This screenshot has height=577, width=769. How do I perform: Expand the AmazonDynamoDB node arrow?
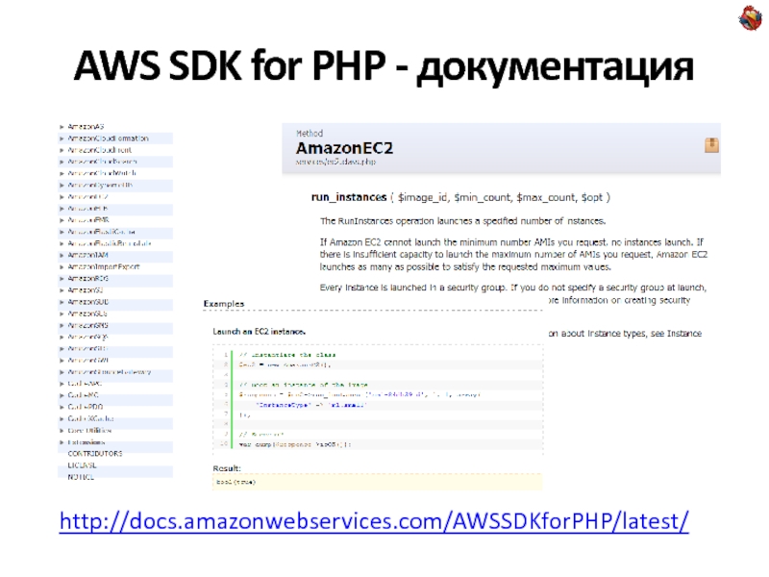pos(62,185)
